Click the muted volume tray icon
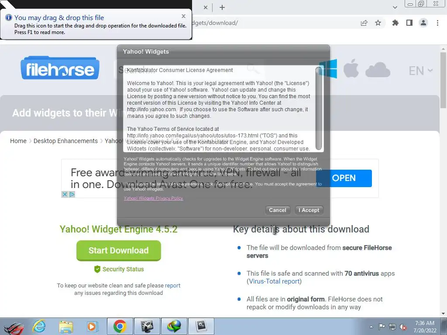Screen dimensions: 447x335 point(403,327)
